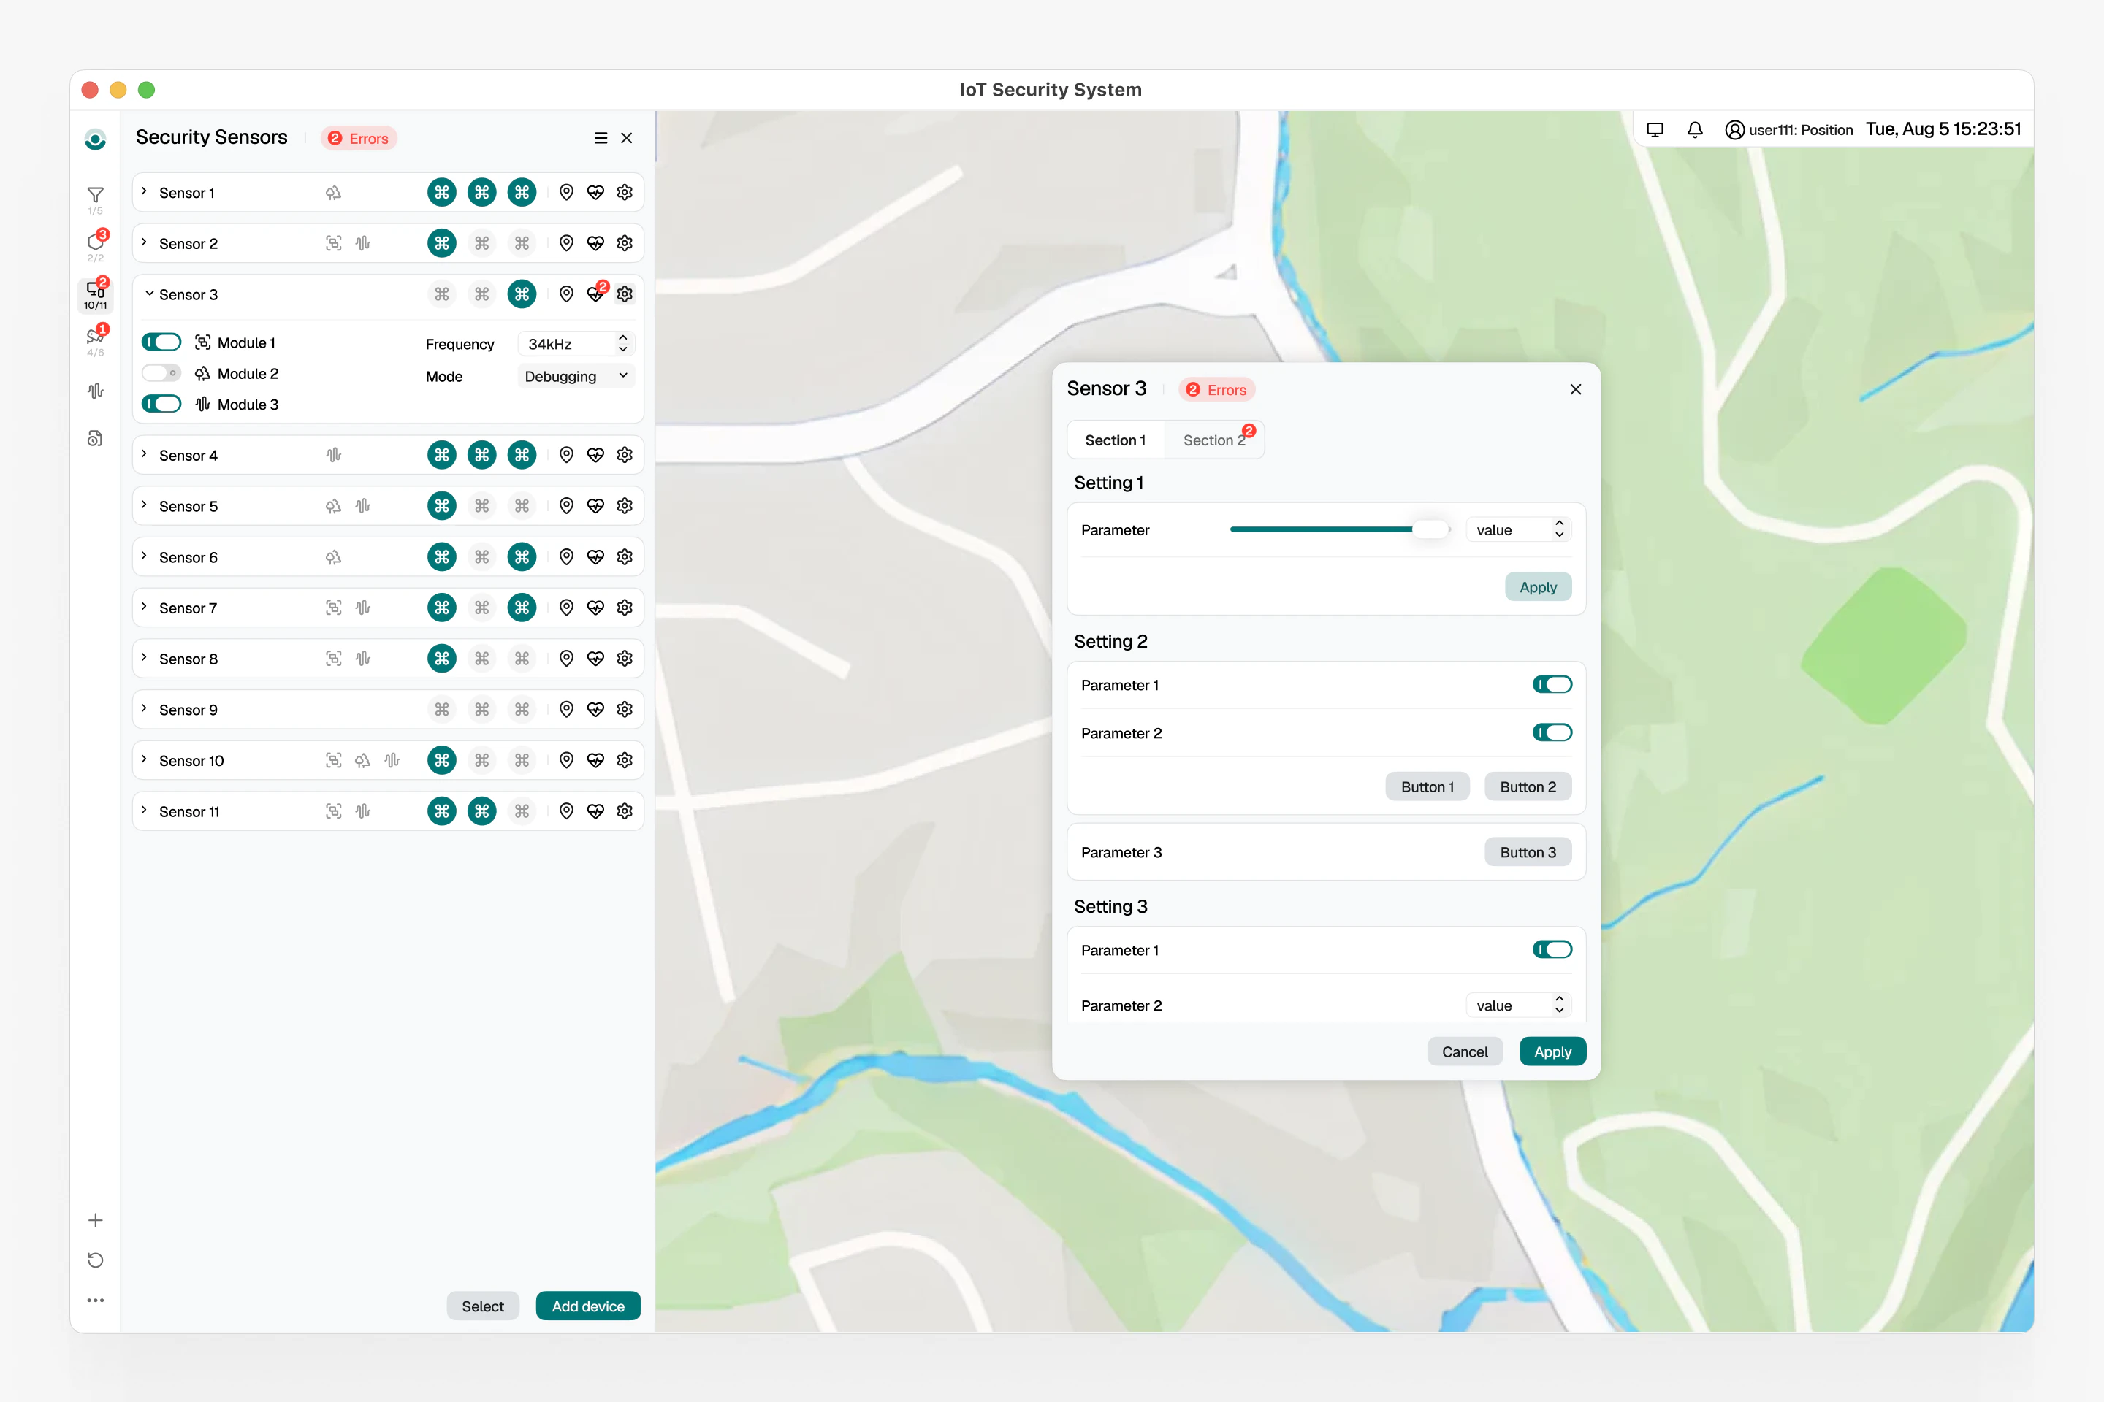Screen dimensions: 2104x1402
Task: Click the monitor display icon in top bar
Action: coord(1655,130)
